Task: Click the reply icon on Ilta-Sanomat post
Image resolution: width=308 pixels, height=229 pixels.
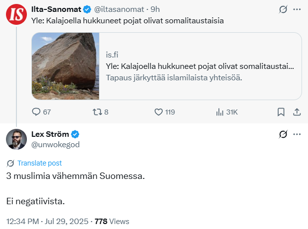Action: pyautogui.click(x=36, y=112)
